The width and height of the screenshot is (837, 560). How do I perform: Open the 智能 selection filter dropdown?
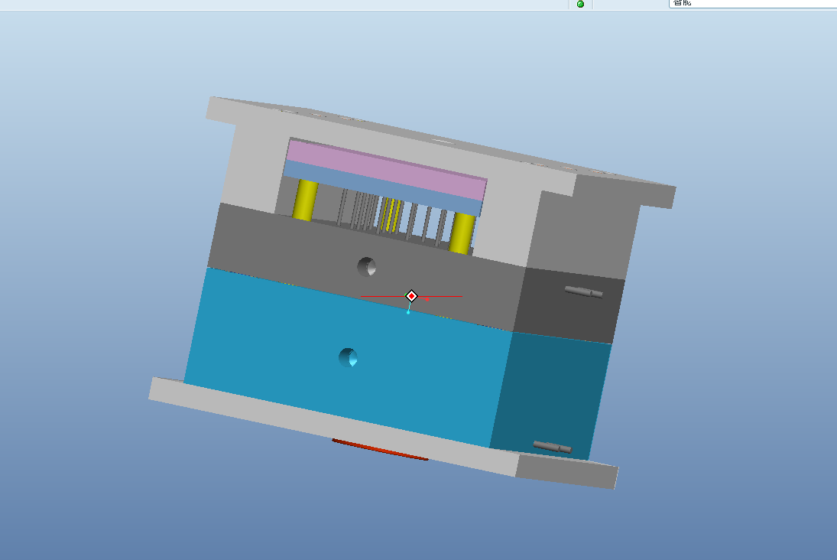coord(753,3)
